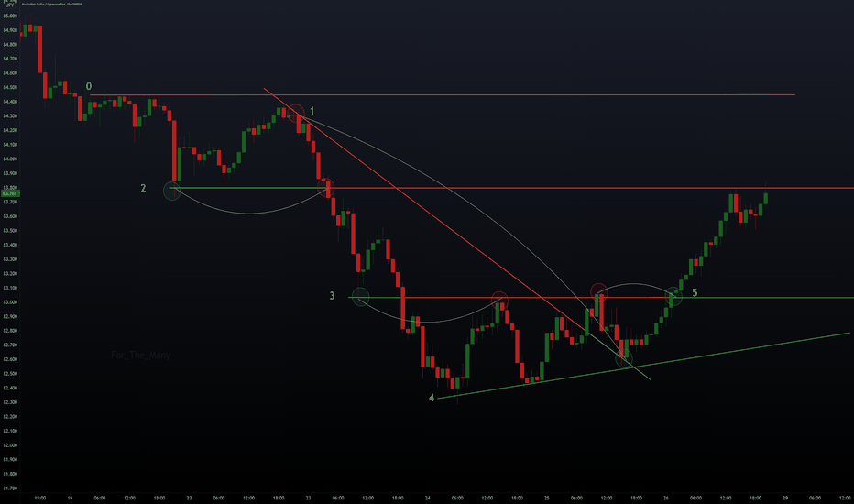The width and height of the screenshot is (854, 504).
Task: Click the 83.000 price axis label
Action: [x=10, y=302]
